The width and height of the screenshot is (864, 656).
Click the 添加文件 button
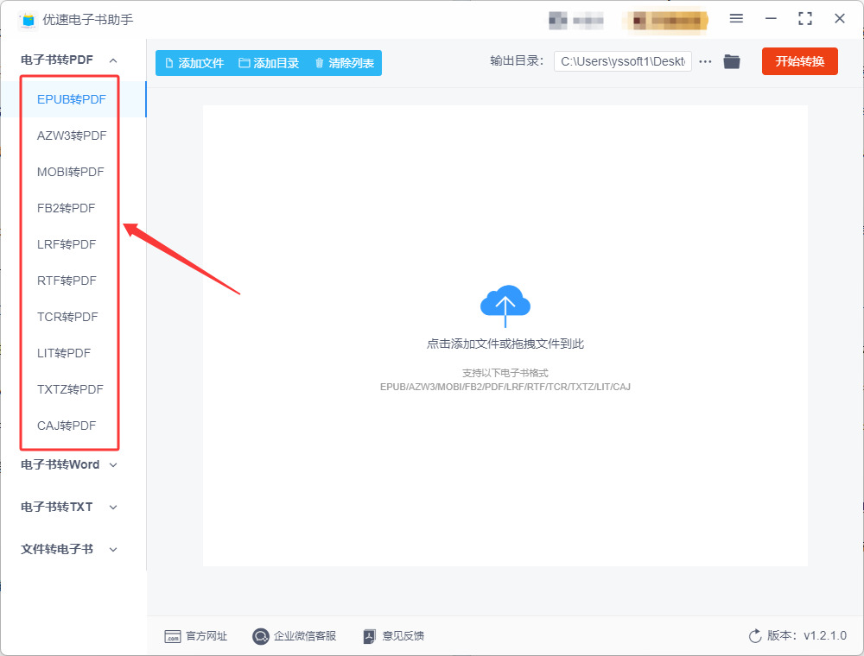coord(194,63)
